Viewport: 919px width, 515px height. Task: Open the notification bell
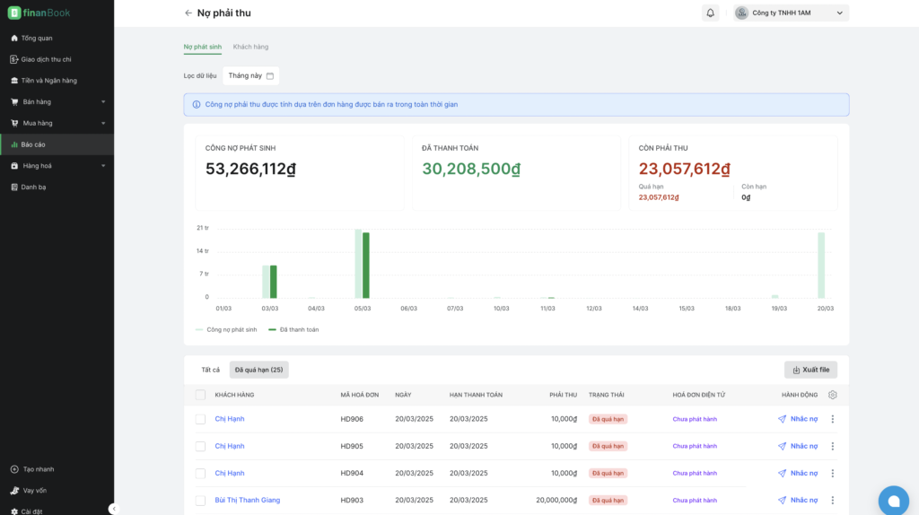tap(711, 13)
